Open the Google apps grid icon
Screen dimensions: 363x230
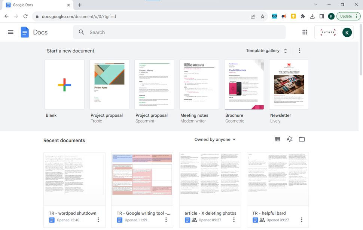pyautogui.click(x=305, y=32)
